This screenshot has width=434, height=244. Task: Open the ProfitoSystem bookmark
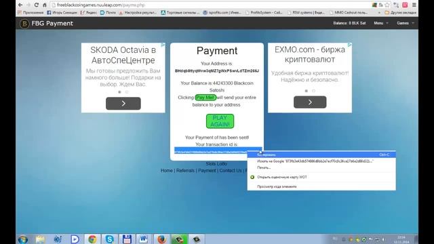[x=264, y=12]
